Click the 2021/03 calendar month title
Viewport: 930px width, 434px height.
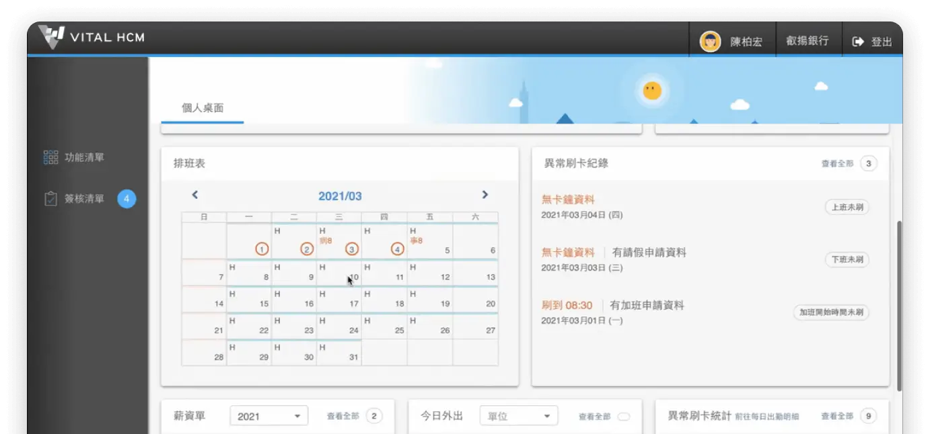(340, 196)
